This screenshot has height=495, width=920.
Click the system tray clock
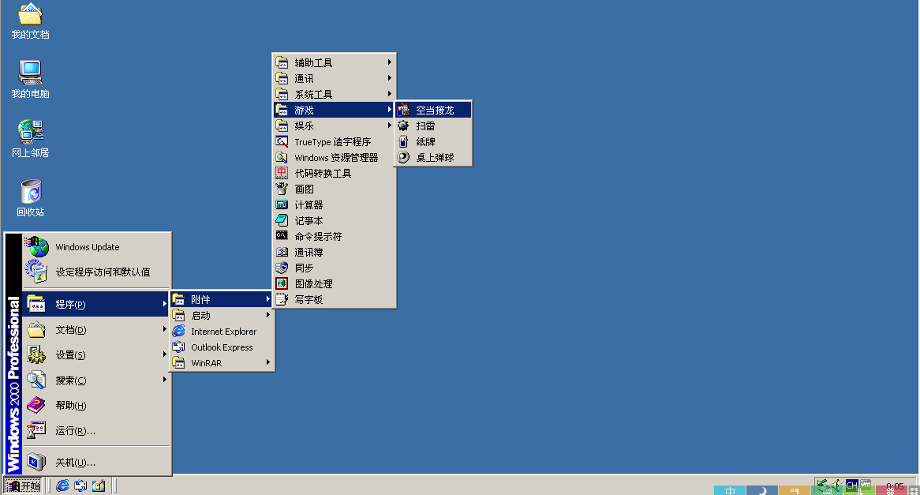pyautogui.click(x=895, y=486)
